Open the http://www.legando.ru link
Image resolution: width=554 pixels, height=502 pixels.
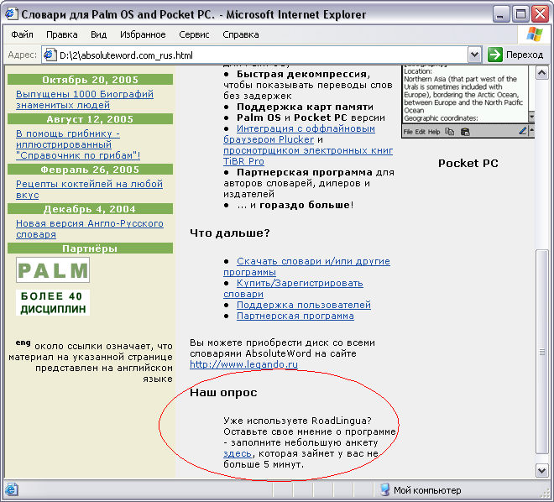pos(243,364)
